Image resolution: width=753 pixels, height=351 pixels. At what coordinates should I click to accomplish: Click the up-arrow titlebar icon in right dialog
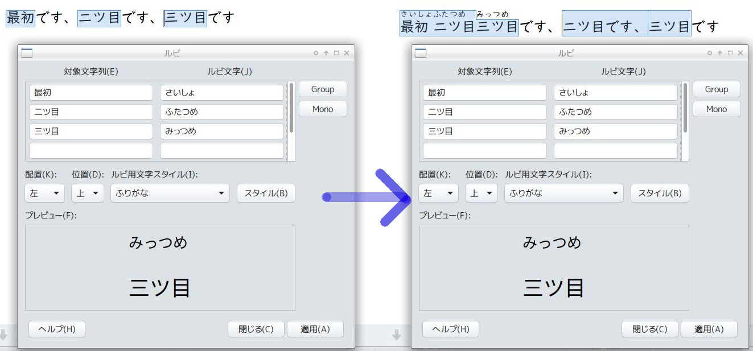(x=719, y=53)
